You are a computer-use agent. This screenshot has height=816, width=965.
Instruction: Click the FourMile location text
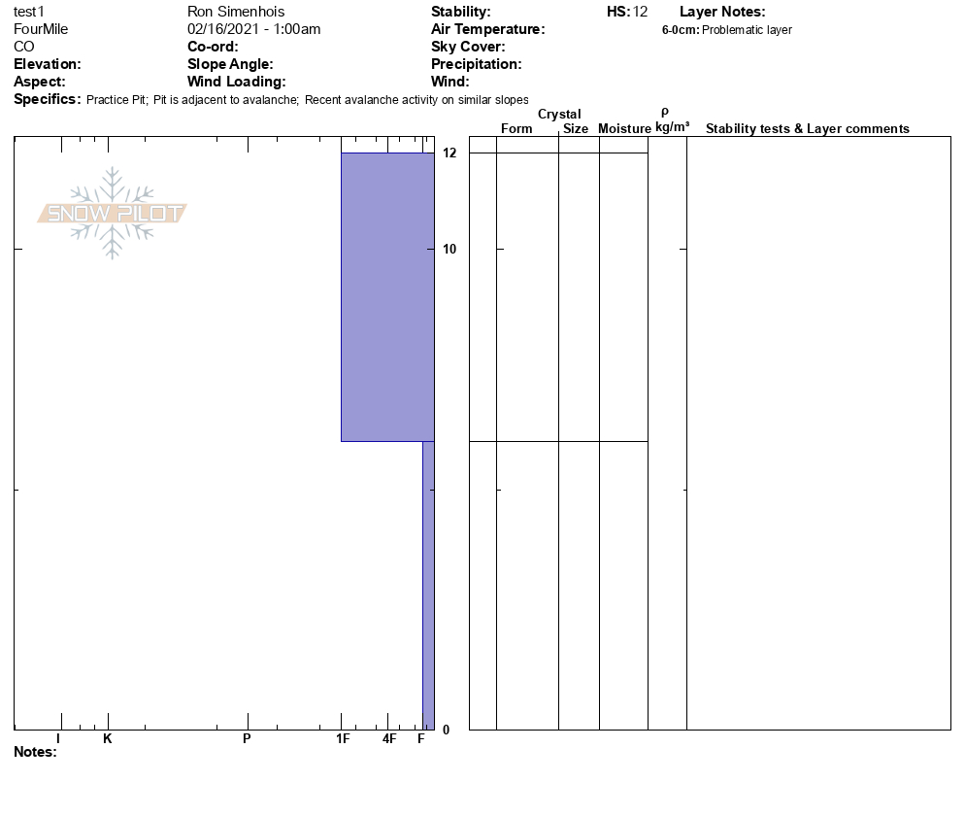(41, 29)
